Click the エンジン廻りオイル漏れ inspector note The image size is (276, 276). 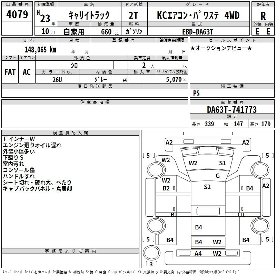[32, 145]
